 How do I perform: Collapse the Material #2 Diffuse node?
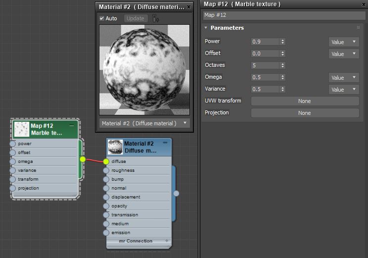165,143
